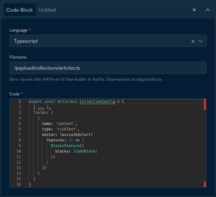Click BlocksFeature on line 9

[65, 146]
